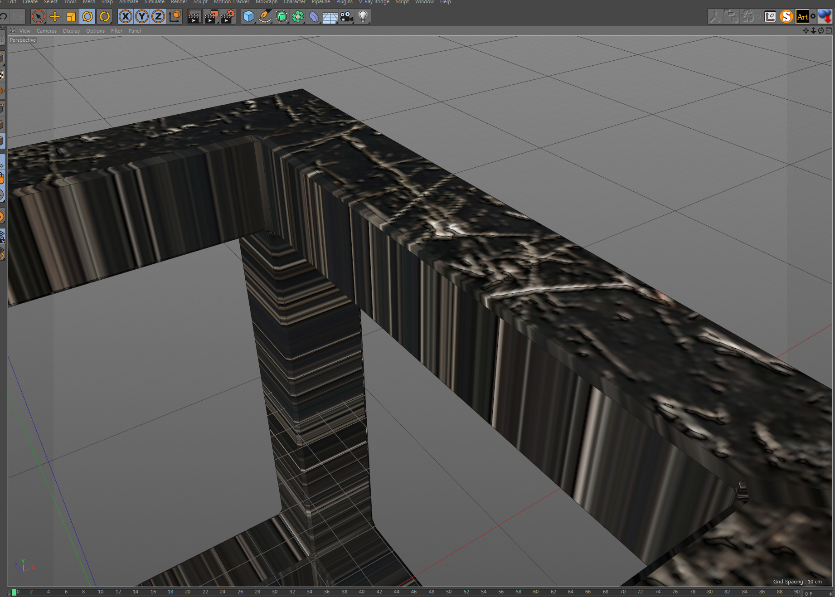Open the Plugins menu
The width and height of the screenshot is (835, 597).
[x=345, y=2]
